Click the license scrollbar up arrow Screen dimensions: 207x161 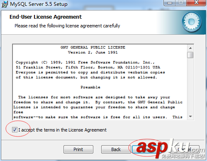coord(190,48)
